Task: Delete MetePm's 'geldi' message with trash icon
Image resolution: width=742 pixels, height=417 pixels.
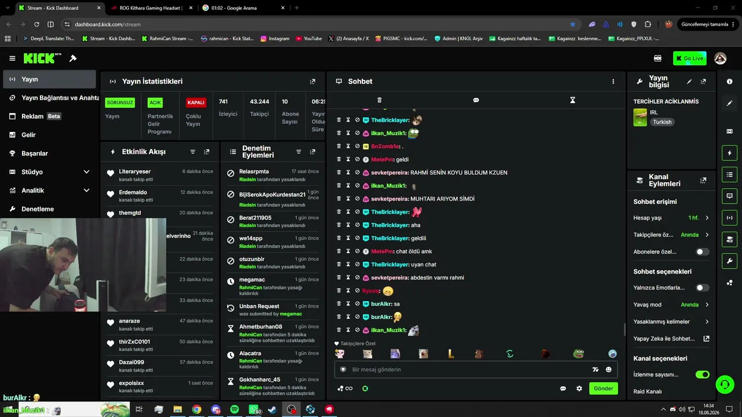Action: tap(339, 159)
